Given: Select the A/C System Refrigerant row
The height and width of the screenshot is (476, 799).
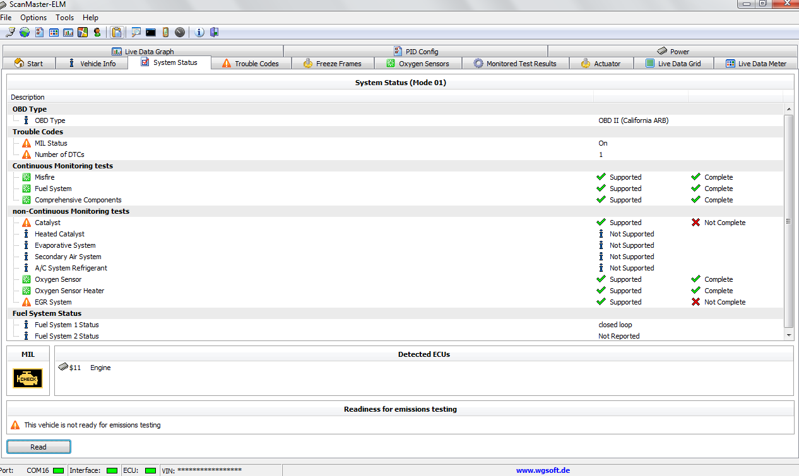Looking at the screenshot, I should point(396,268).
